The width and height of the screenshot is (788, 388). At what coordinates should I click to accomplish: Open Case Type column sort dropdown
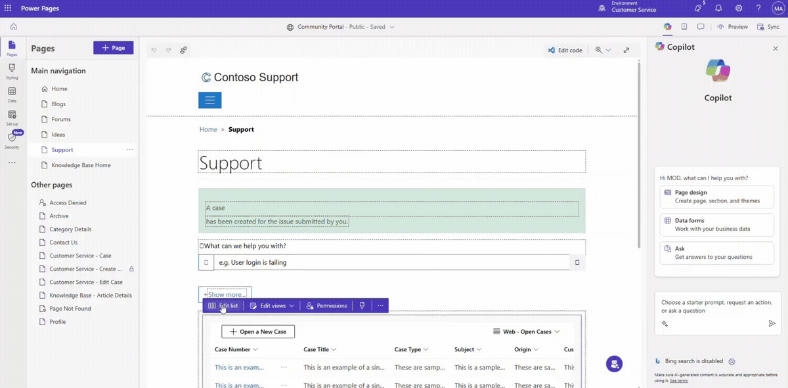426,349
